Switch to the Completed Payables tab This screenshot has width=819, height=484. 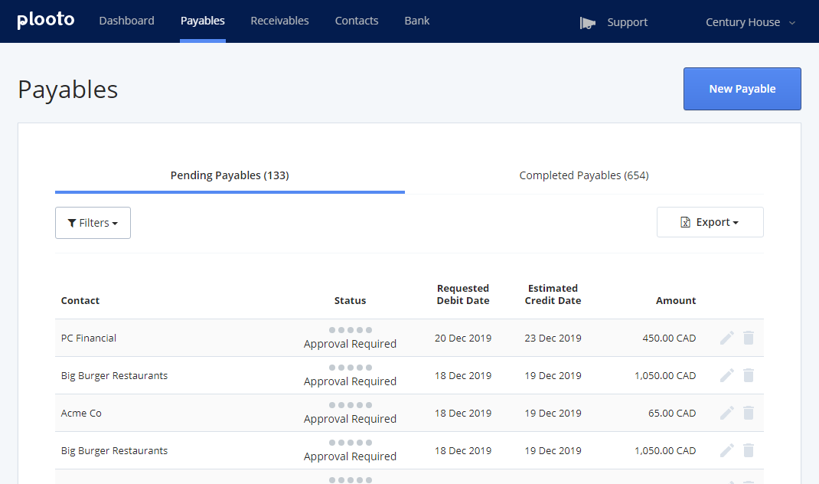click(583, 175)
